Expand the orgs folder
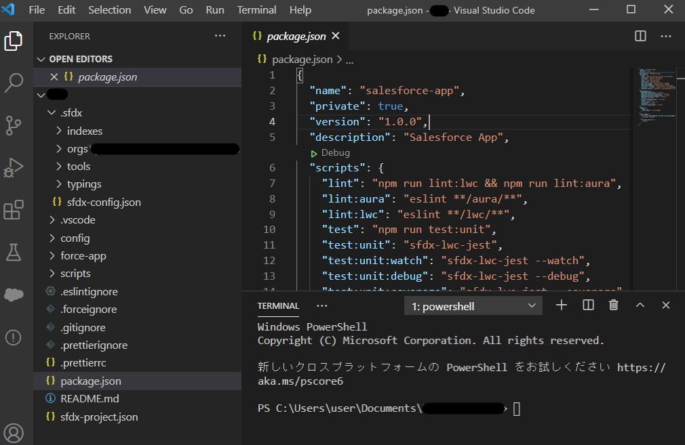 [59, 149]
